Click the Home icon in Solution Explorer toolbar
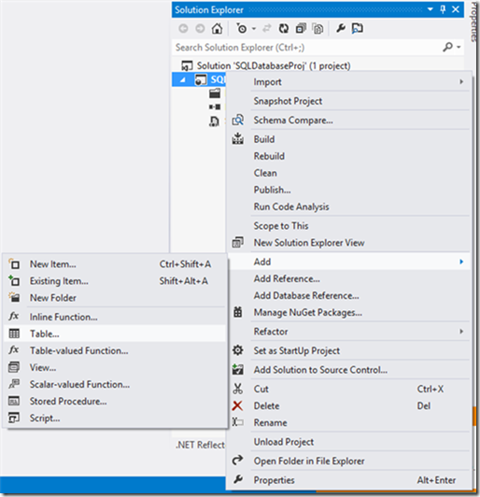The image size is (480, 497). coord(217,29)
